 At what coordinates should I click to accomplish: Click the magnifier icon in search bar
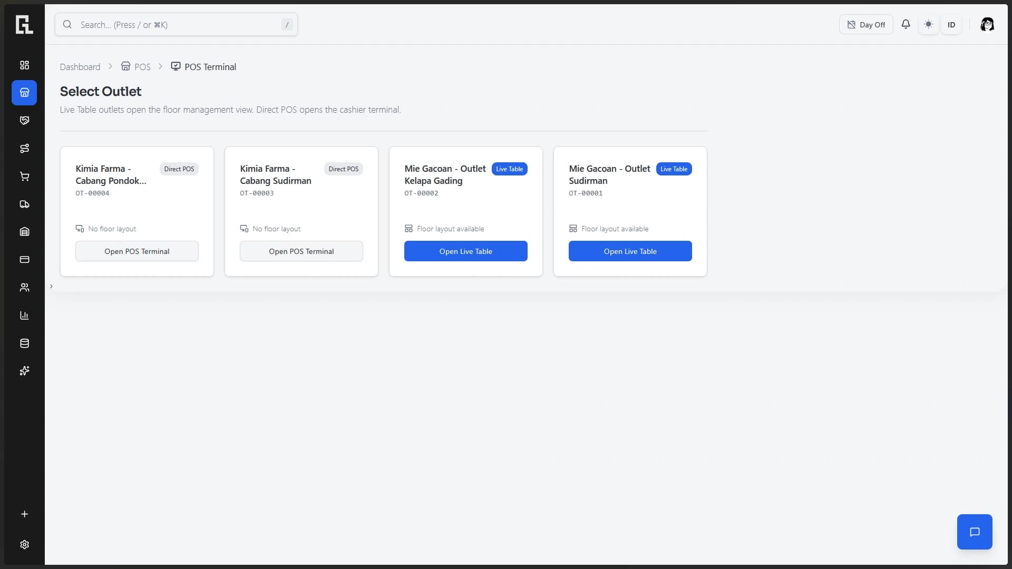tap(67, 24)
